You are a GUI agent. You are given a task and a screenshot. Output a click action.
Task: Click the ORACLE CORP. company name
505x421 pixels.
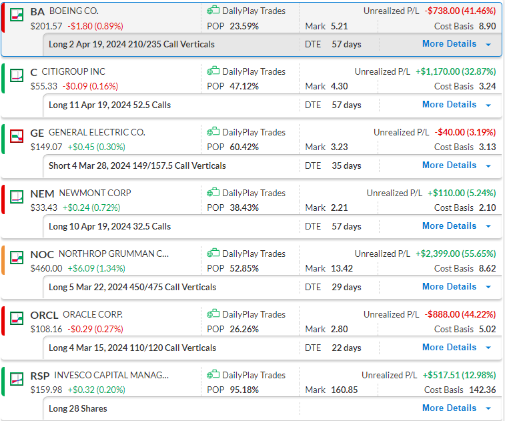pyautogui.click(x=93, y=314)
